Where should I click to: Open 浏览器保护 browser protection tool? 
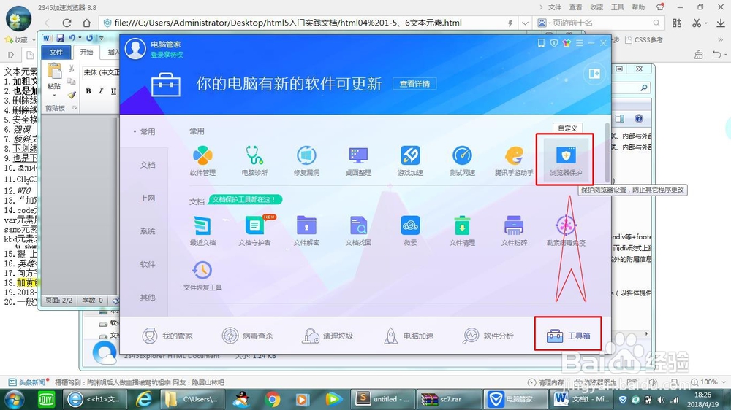(x=566, y=161)
